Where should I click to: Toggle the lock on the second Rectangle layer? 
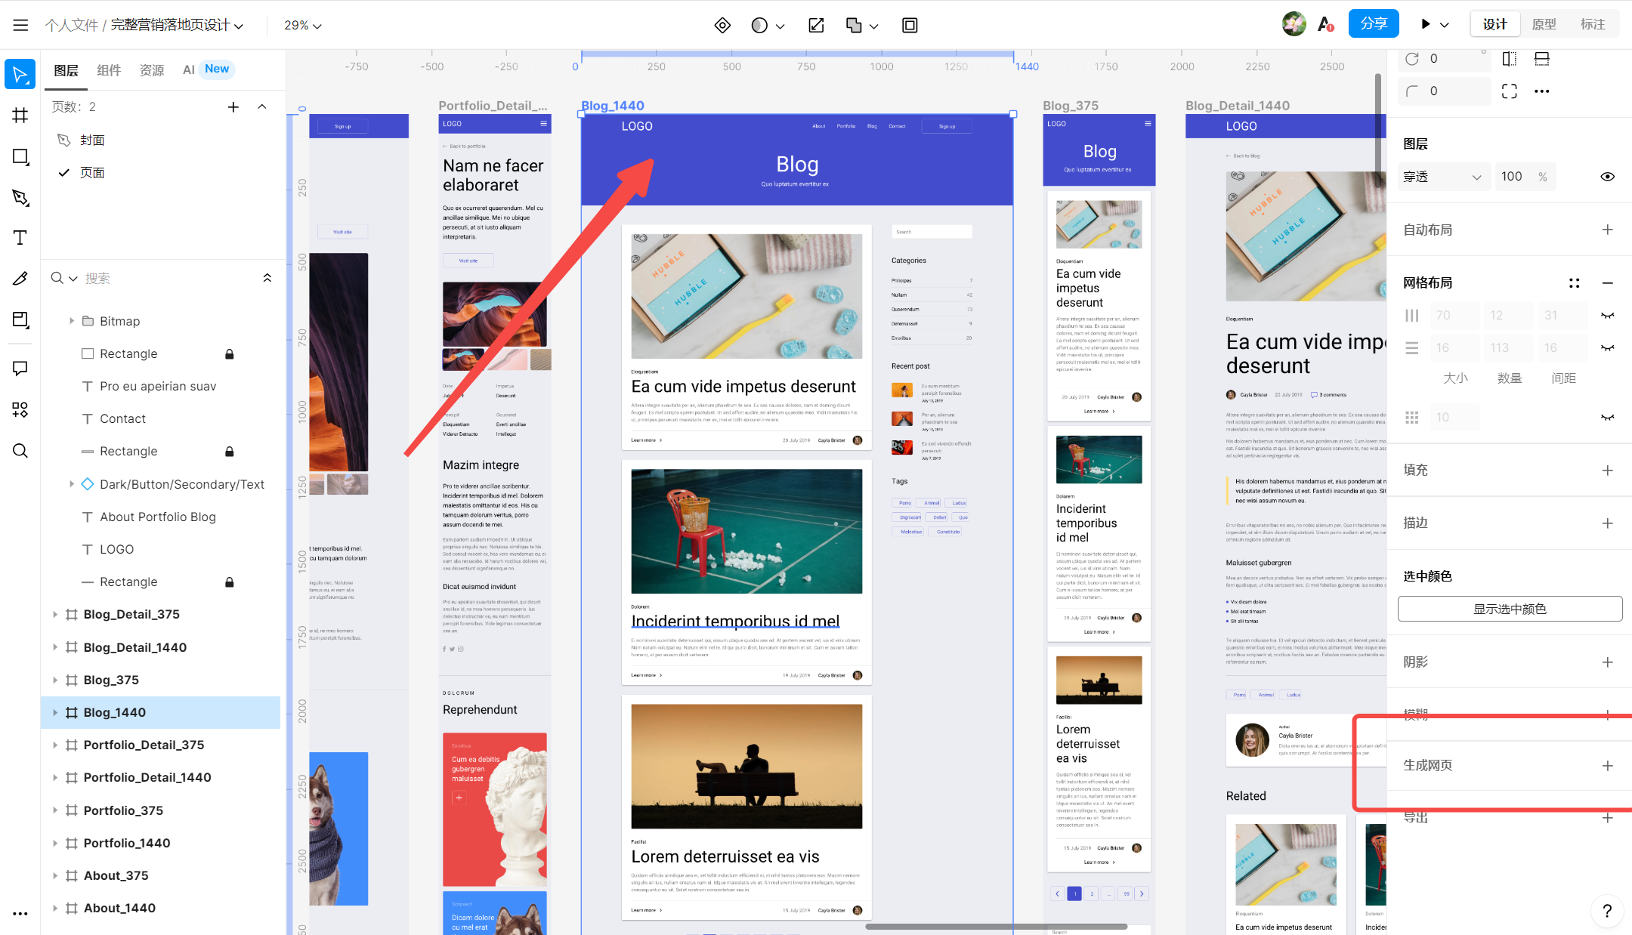coord(230,451)
